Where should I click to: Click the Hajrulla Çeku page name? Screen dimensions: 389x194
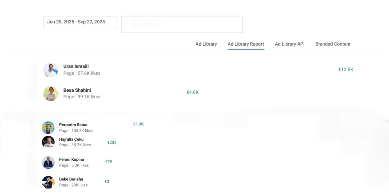click(x=71, y=139)
